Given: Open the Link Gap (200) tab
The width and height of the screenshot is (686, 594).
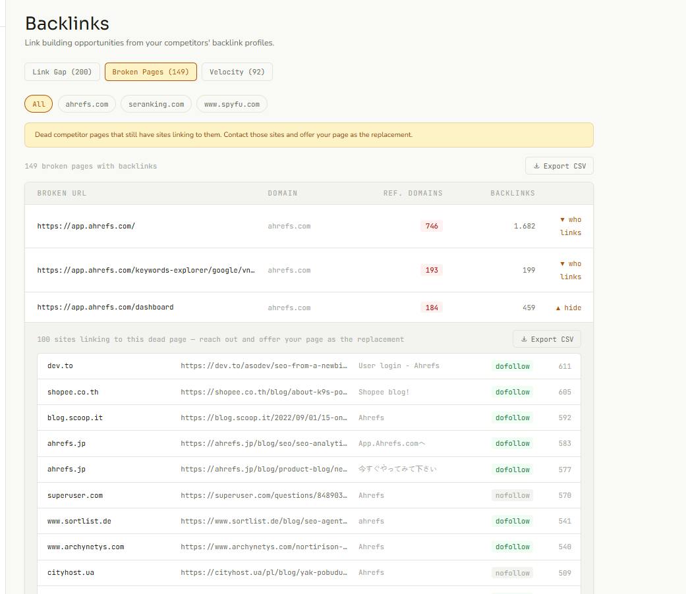Looking at the screenshot, I should pyautogui.click(x=62, y=72).
